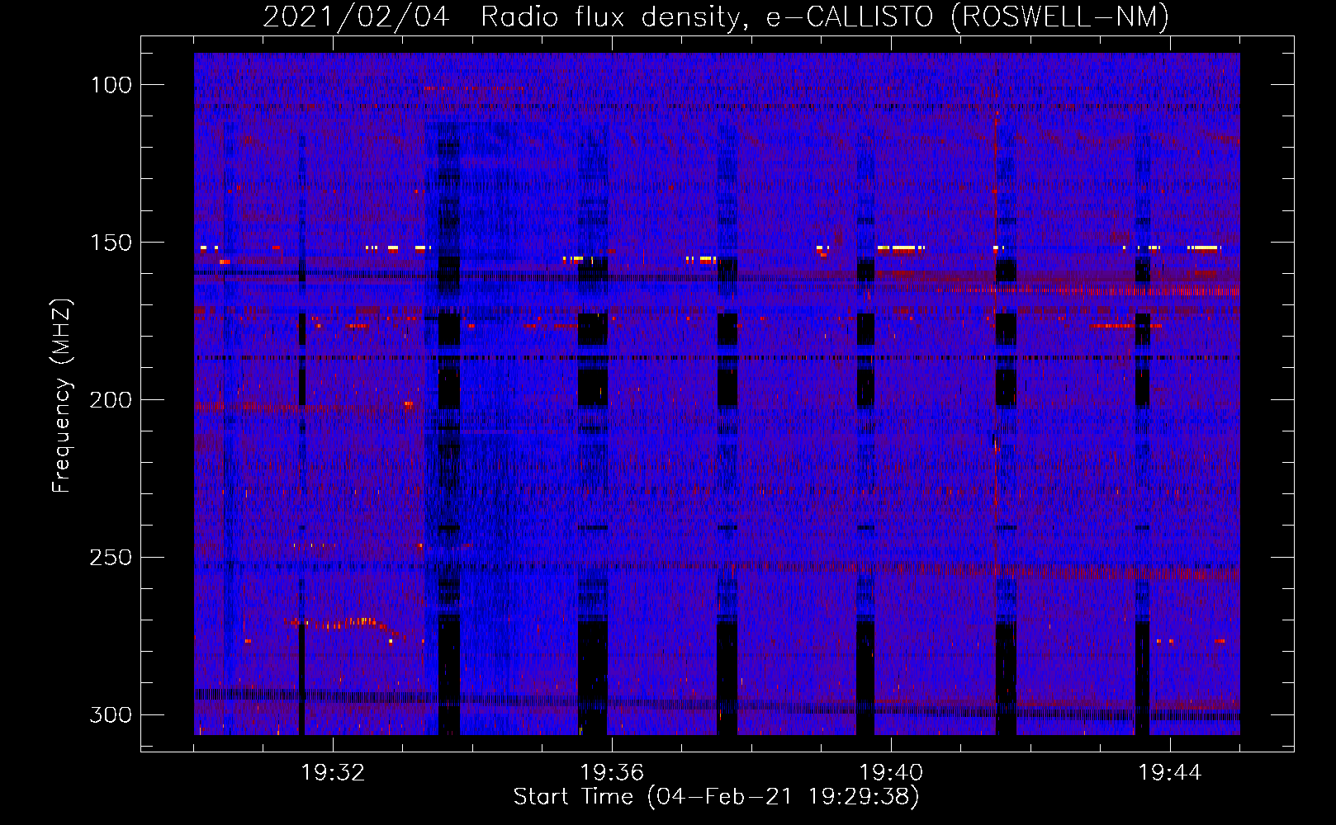Click the spectrogram plot area
This screenshot has height=825, width=1336.
click(717, 394)
